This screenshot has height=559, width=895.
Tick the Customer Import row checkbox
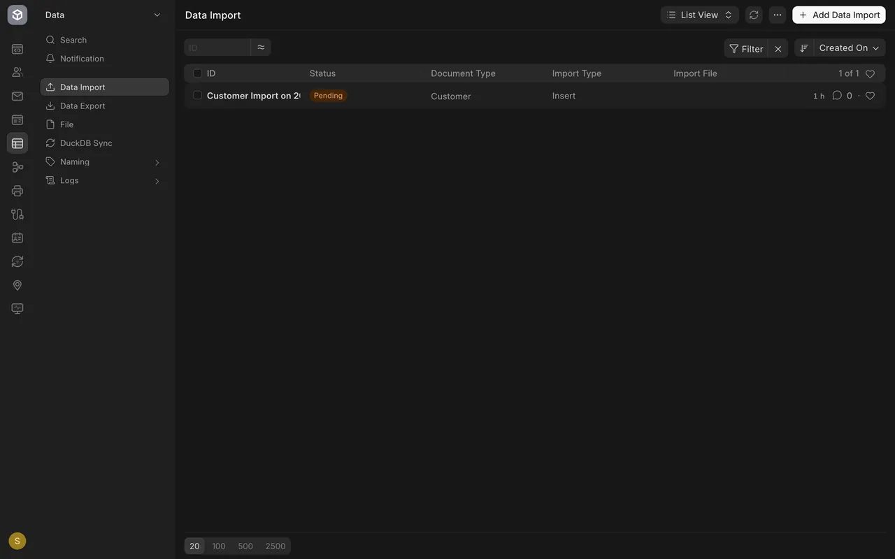(197, 96)
